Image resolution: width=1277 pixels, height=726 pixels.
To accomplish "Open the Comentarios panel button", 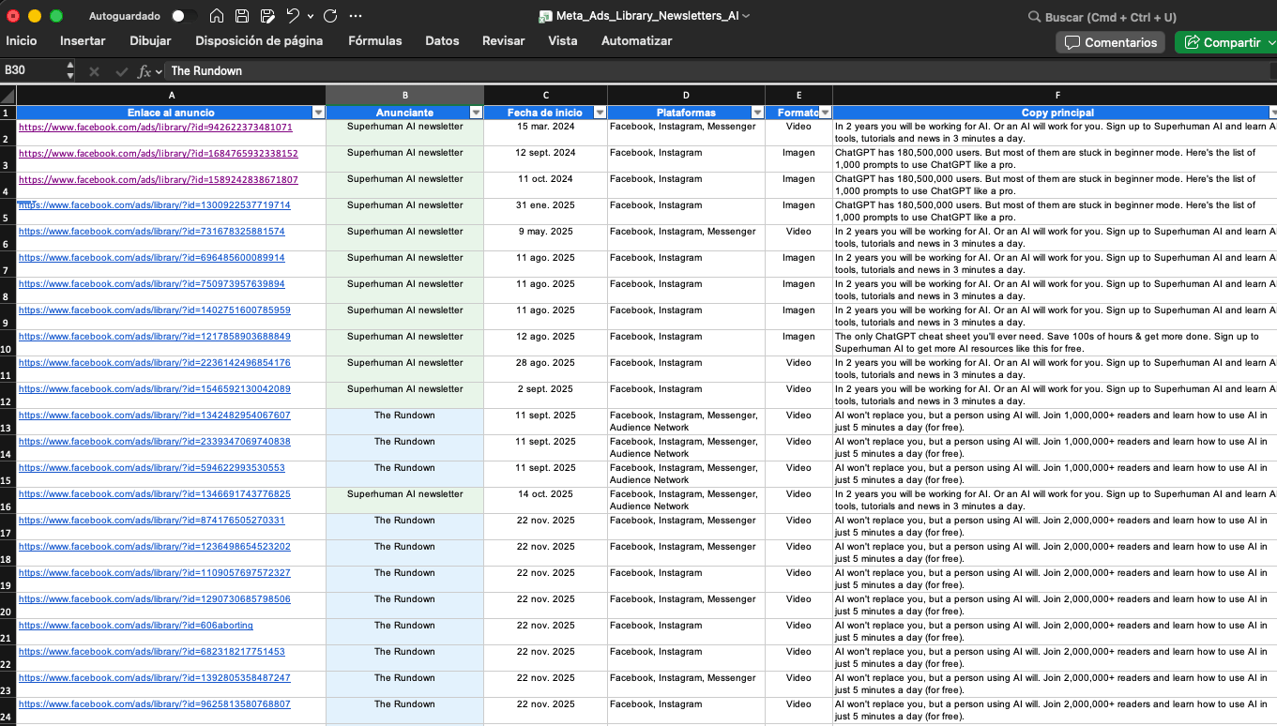I will pos(1110,42).
